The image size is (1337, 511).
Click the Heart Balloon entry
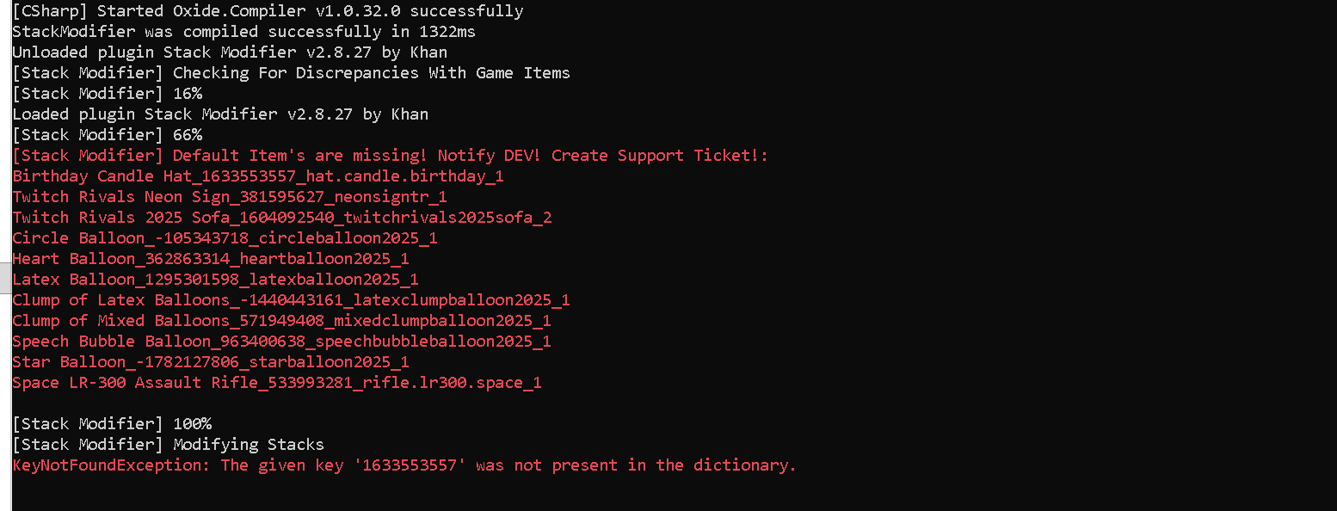(x=211, y=259)
